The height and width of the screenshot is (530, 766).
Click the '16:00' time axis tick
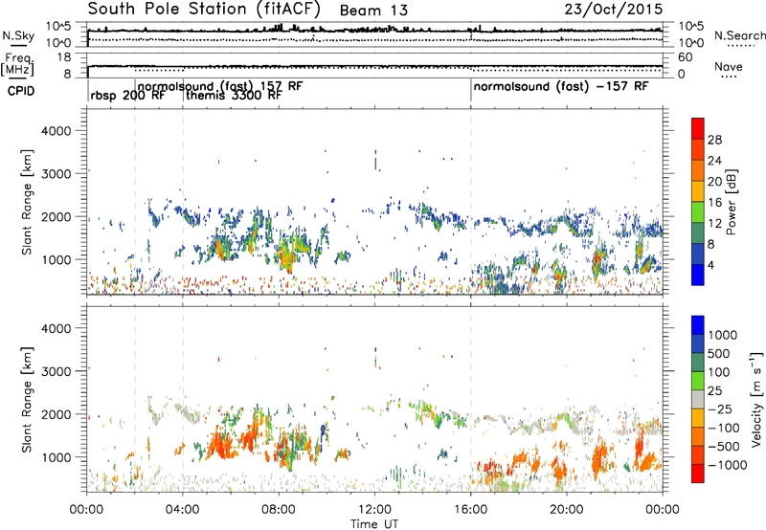(470, 510)
